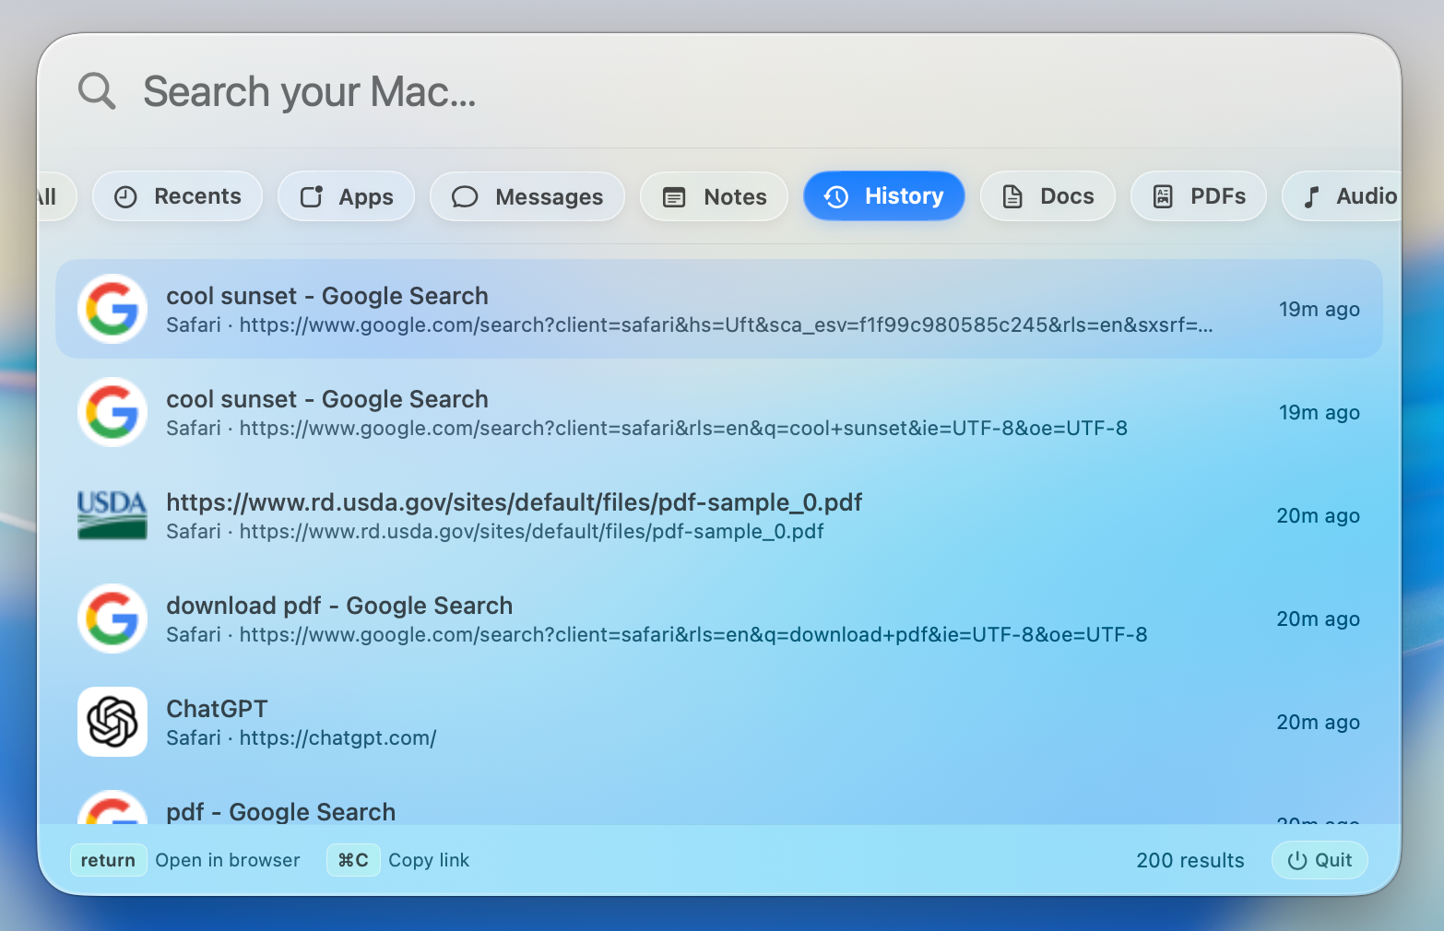Click Open in browser label
The image size is (1444, 931).
tap(228, 860)
